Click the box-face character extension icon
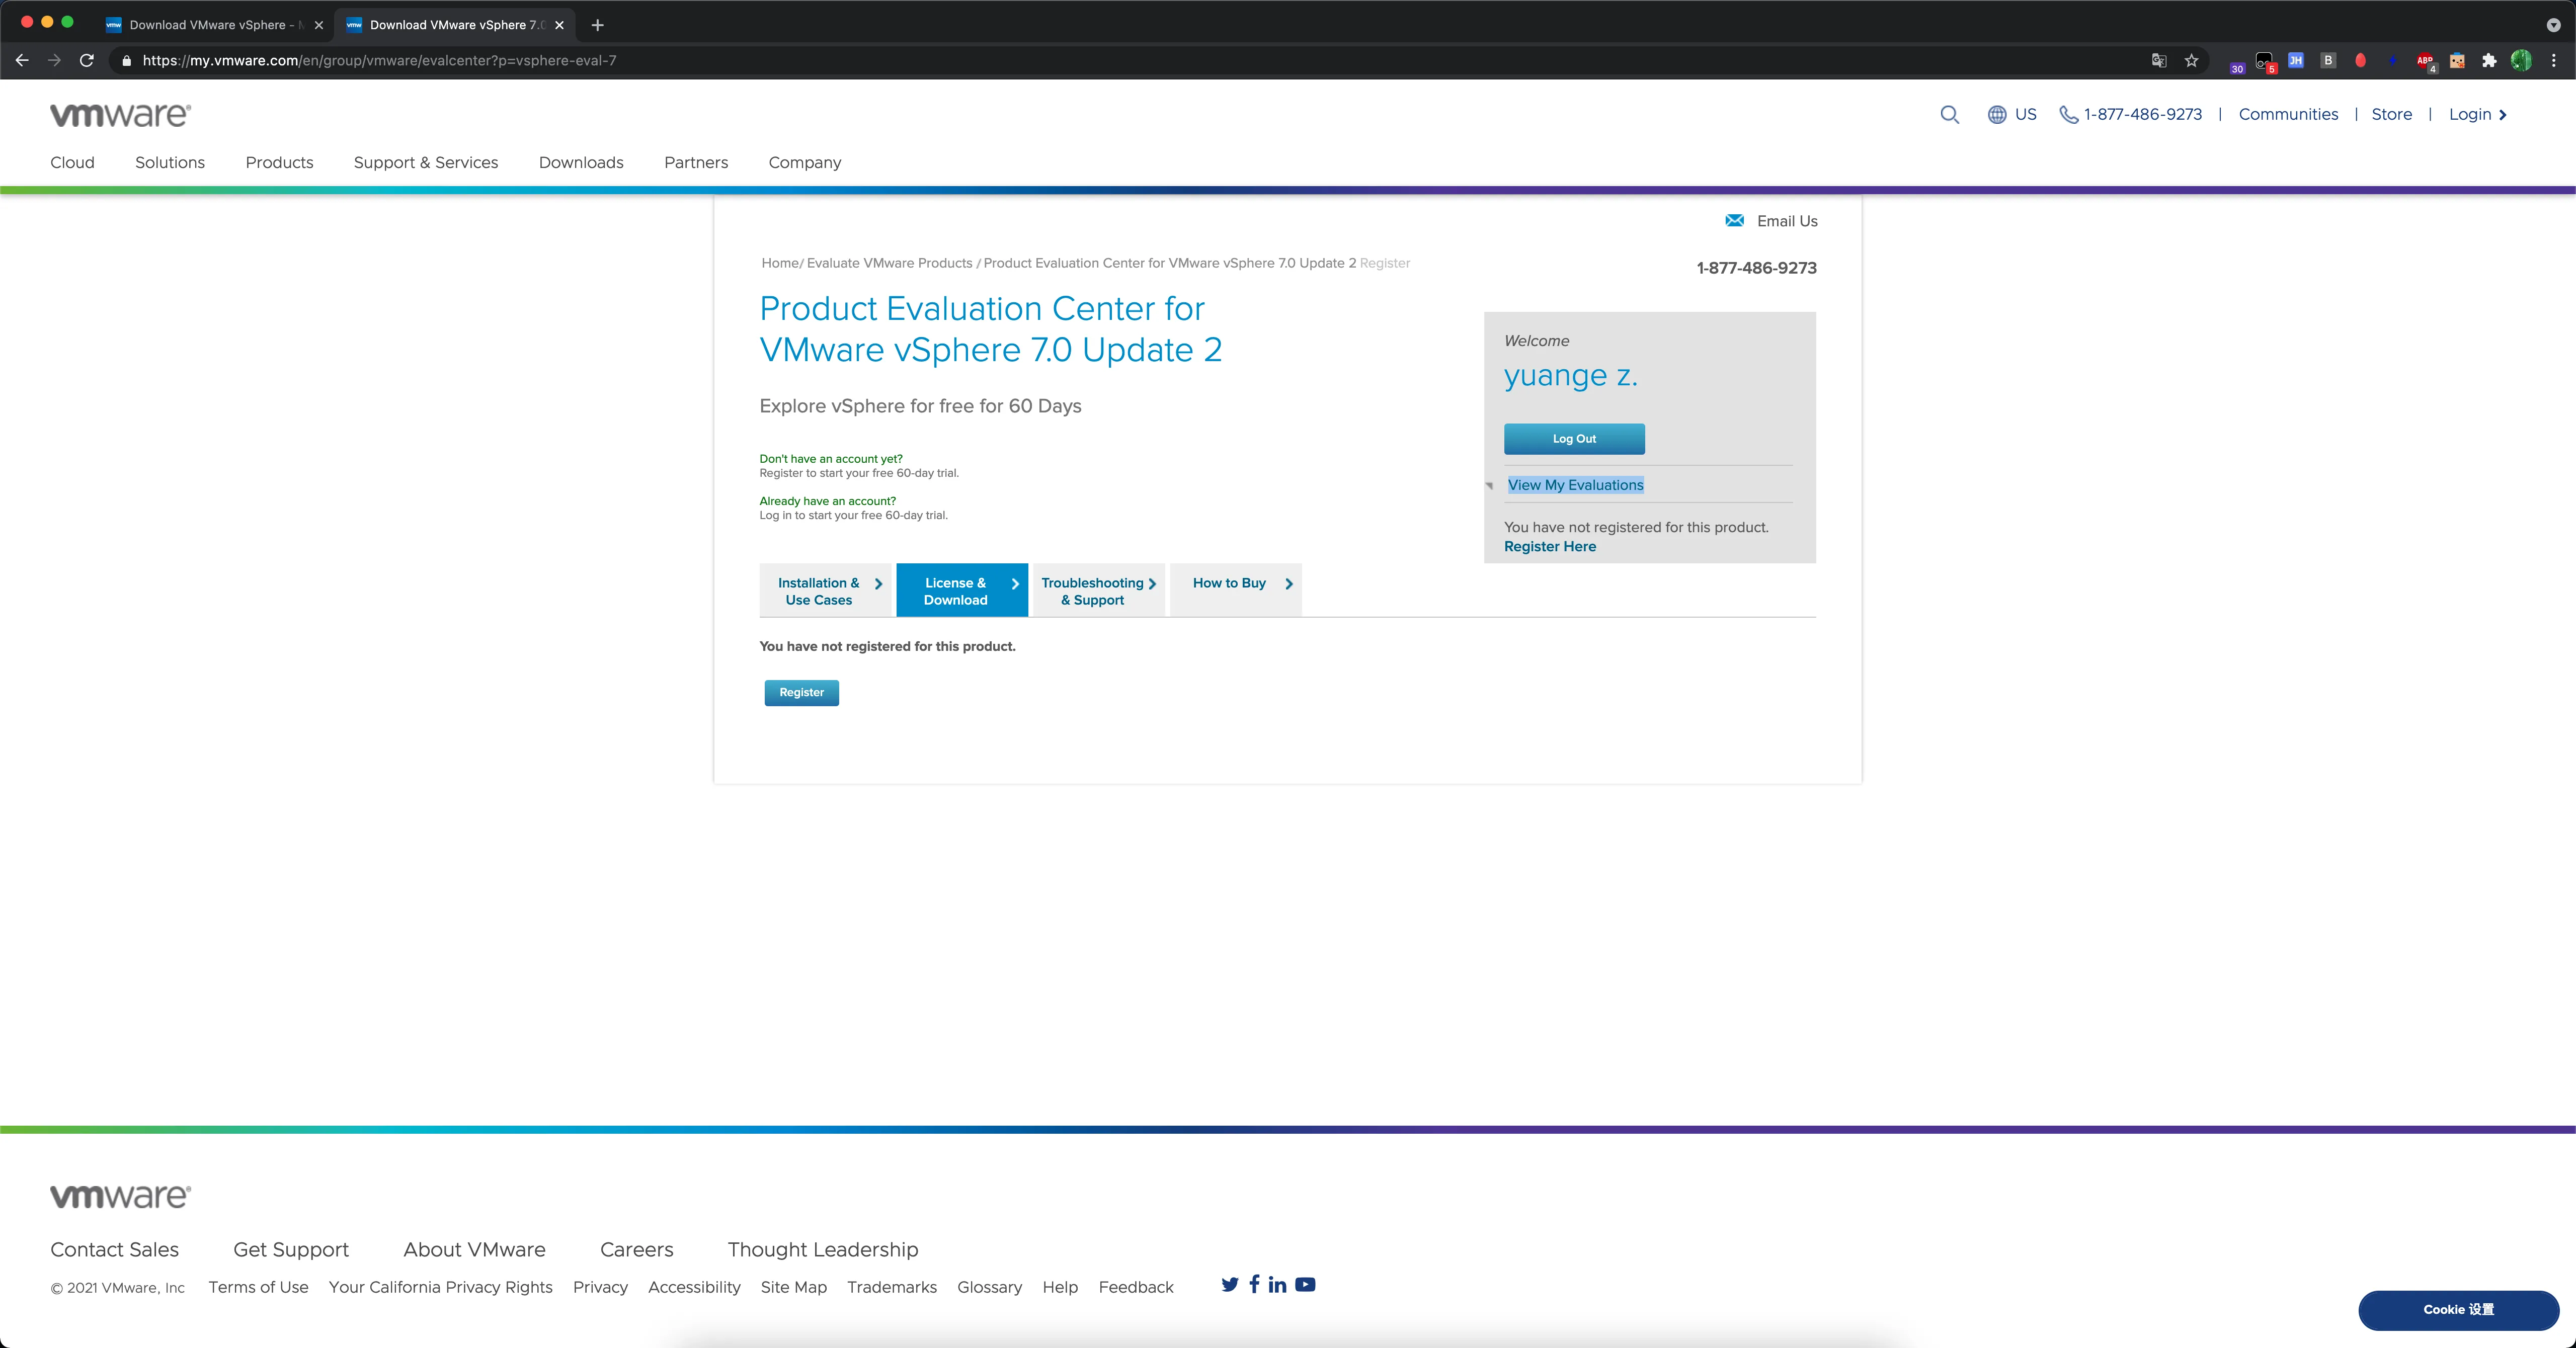Screen dimensions: 2576x1348 tap(2457, 60)
